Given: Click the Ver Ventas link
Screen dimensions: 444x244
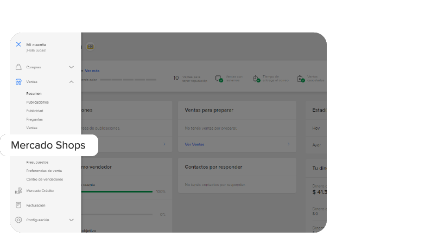Looking at the screenshot, I should coord(194,144).
